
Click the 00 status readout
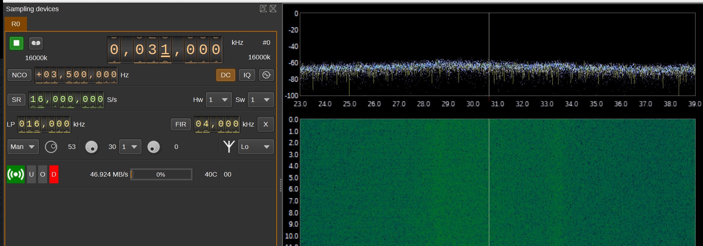[x=228, y=174]
